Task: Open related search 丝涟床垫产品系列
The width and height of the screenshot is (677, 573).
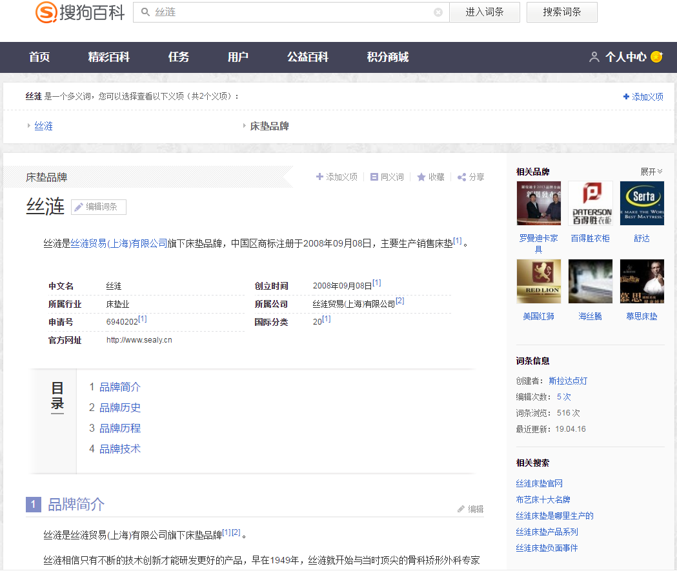Action: tap(547, 532)
